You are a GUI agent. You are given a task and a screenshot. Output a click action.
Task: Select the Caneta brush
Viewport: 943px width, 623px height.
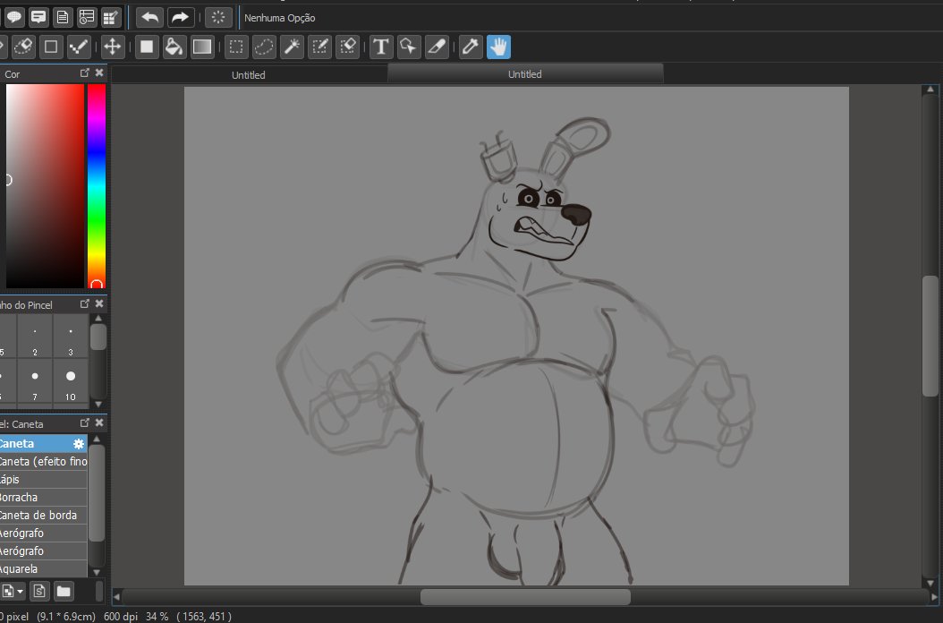[43, 444]
